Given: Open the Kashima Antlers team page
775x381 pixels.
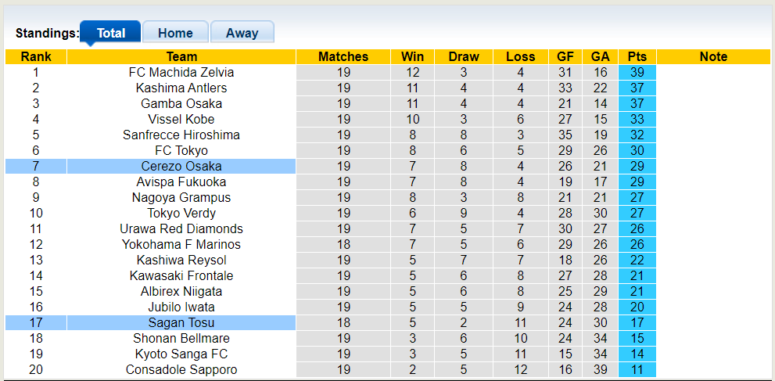Looking at the screenshot, I should tap(181, 88).
